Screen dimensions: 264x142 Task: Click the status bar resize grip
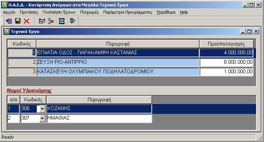pos(260,138)
